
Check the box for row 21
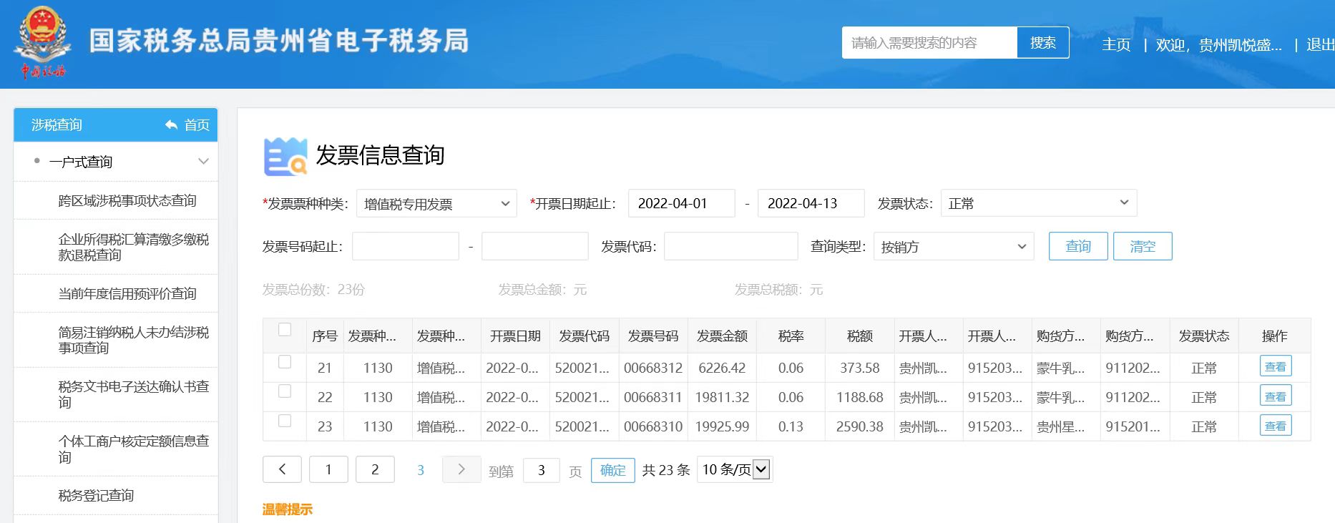coord(285,362)
